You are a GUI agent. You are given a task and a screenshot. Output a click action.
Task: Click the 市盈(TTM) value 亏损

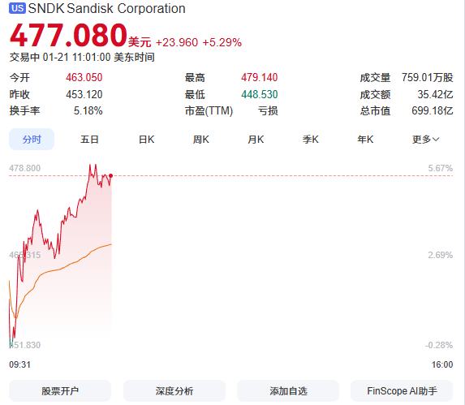coord(268,111)
